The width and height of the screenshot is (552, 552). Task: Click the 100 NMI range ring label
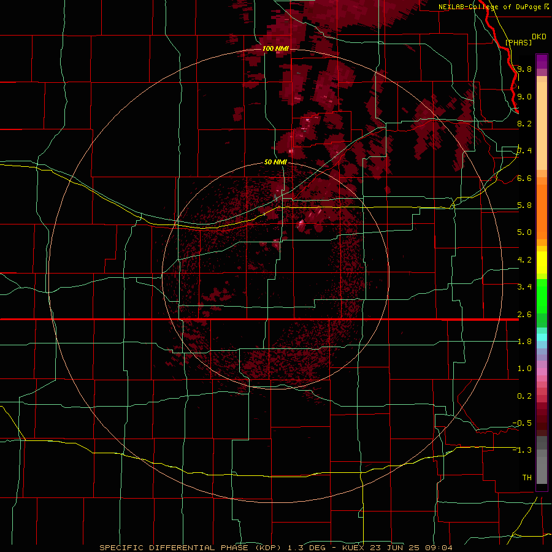[x=275, y=48]
